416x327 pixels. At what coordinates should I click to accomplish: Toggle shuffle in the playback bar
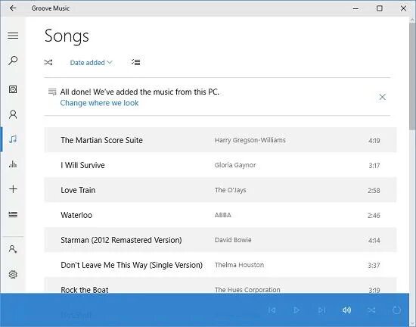click(371, 310)
